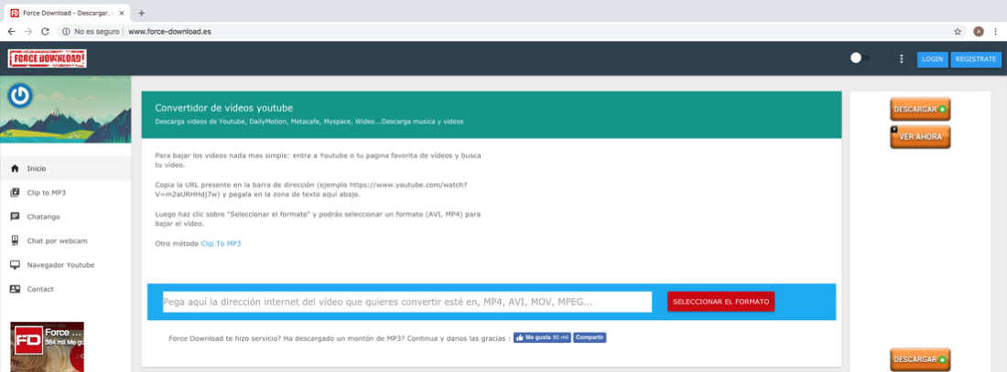Viewport: 1007px width, 372px height.
Task: Open Contact in the sidebar
Action: click(66, 289)
